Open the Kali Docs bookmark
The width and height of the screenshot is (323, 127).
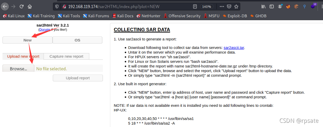(123, 16)
